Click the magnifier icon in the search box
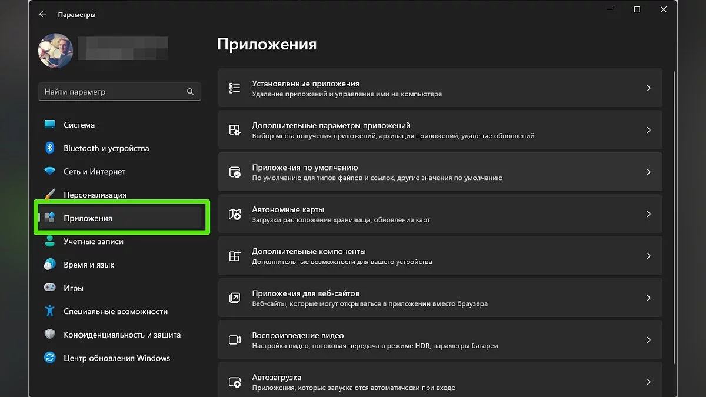 190,92
